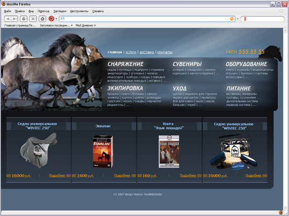Open the ЭКИПИРОВКА category heading

point(125,88)
